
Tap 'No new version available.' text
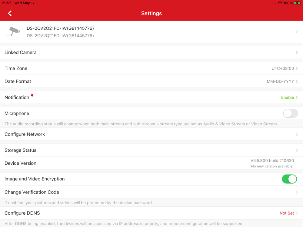(x=272, y=166)
